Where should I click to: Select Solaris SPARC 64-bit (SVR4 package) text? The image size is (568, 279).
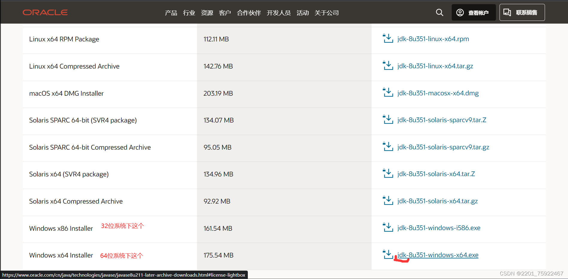[x=83, y=120]
